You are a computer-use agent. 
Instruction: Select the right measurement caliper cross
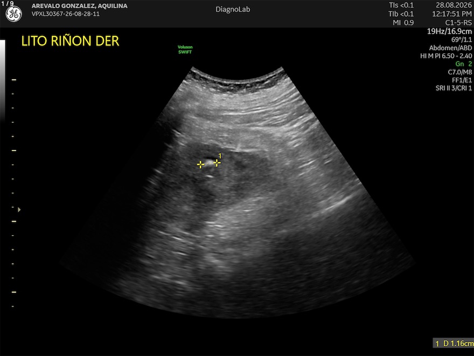[217, 163]
